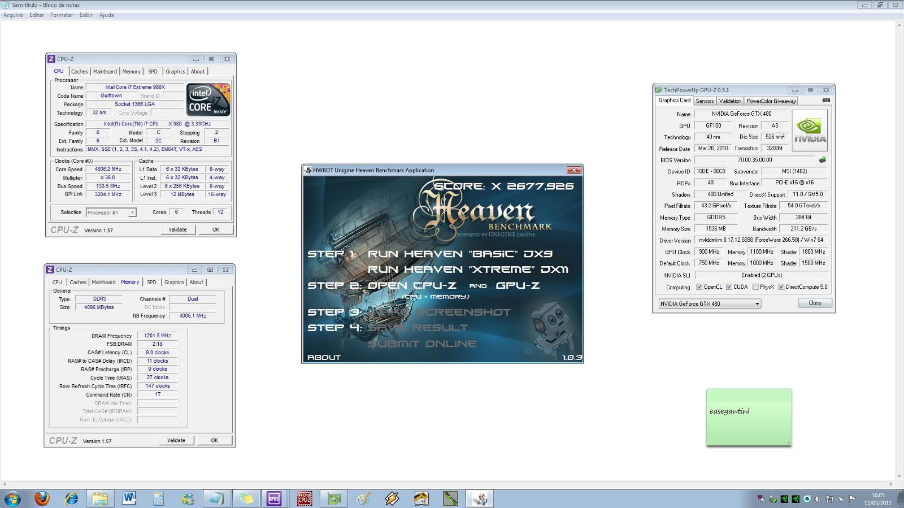This screenshot has width=904, height=508.
Task: Click Validate in the upper CPU-Z window
Action: (x=177, y=229)
